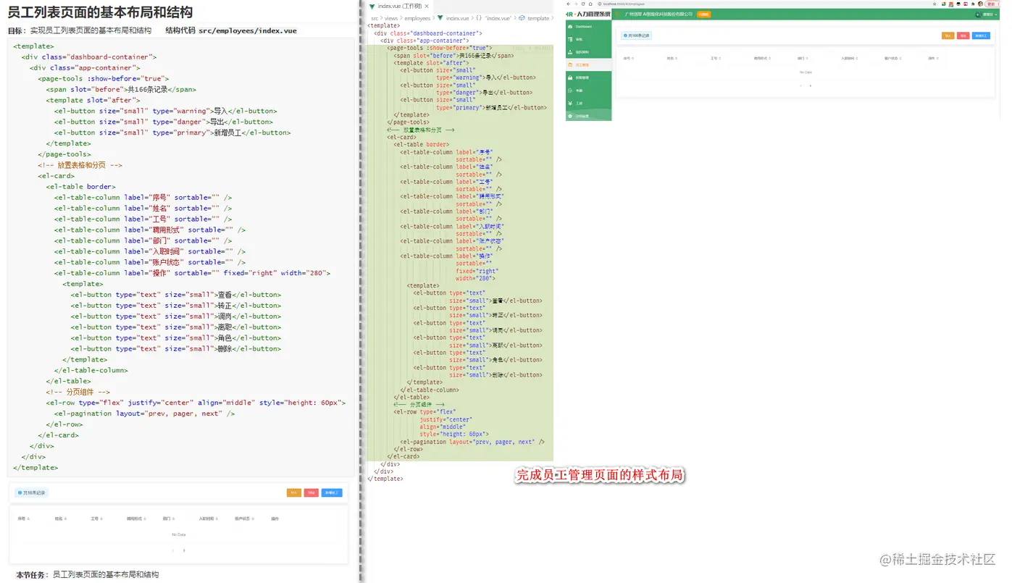Go to next page in document preview pagination
Image resolution: width=1012 pixels, height=583 pixels.
coord(184,550)
